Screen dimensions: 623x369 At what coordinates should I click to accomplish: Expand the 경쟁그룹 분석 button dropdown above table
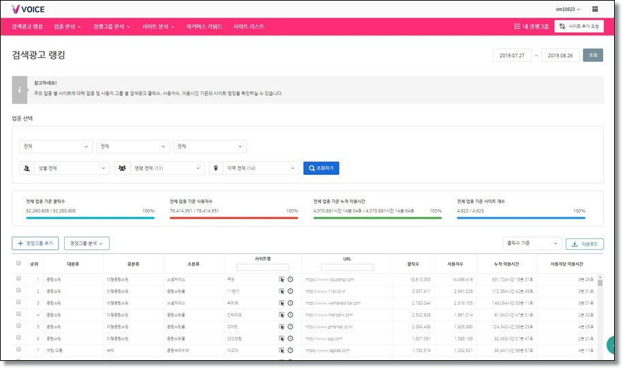(87, 243)
